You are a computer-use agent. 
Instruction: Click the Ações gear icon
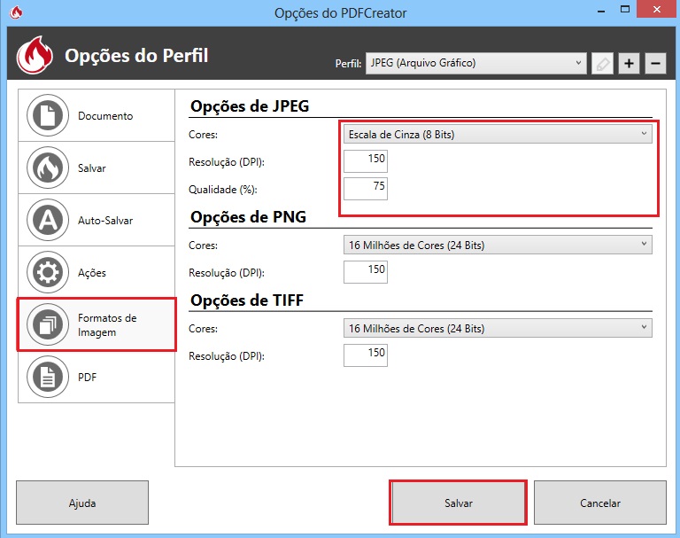(45, 272)
